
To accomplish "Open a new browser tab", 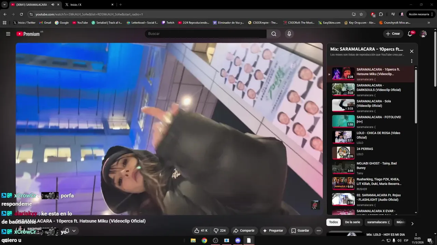I will click(x=121, y=5).
